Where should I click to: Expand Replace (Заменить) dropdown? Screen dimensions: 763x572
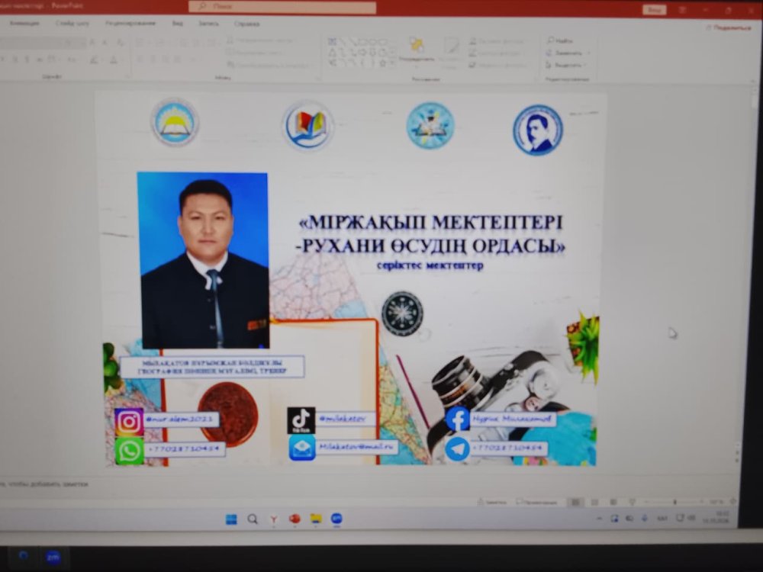click(588, 53)
